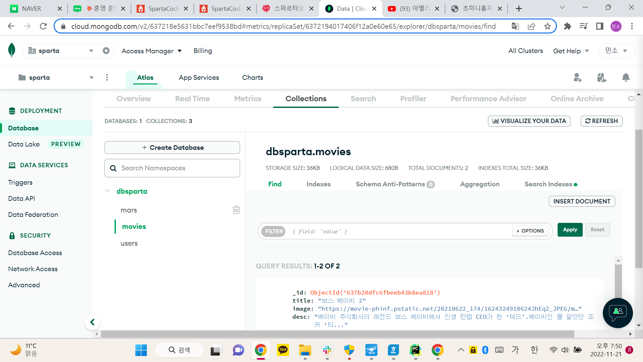Open the support chat bubble
This screenshot has width=643, height=362.
[x=618, y=313]
